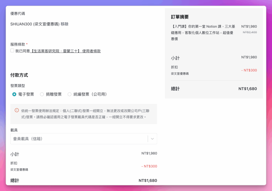Check the agree to terms checkbox
272x191 pixels.
(12, 50)
